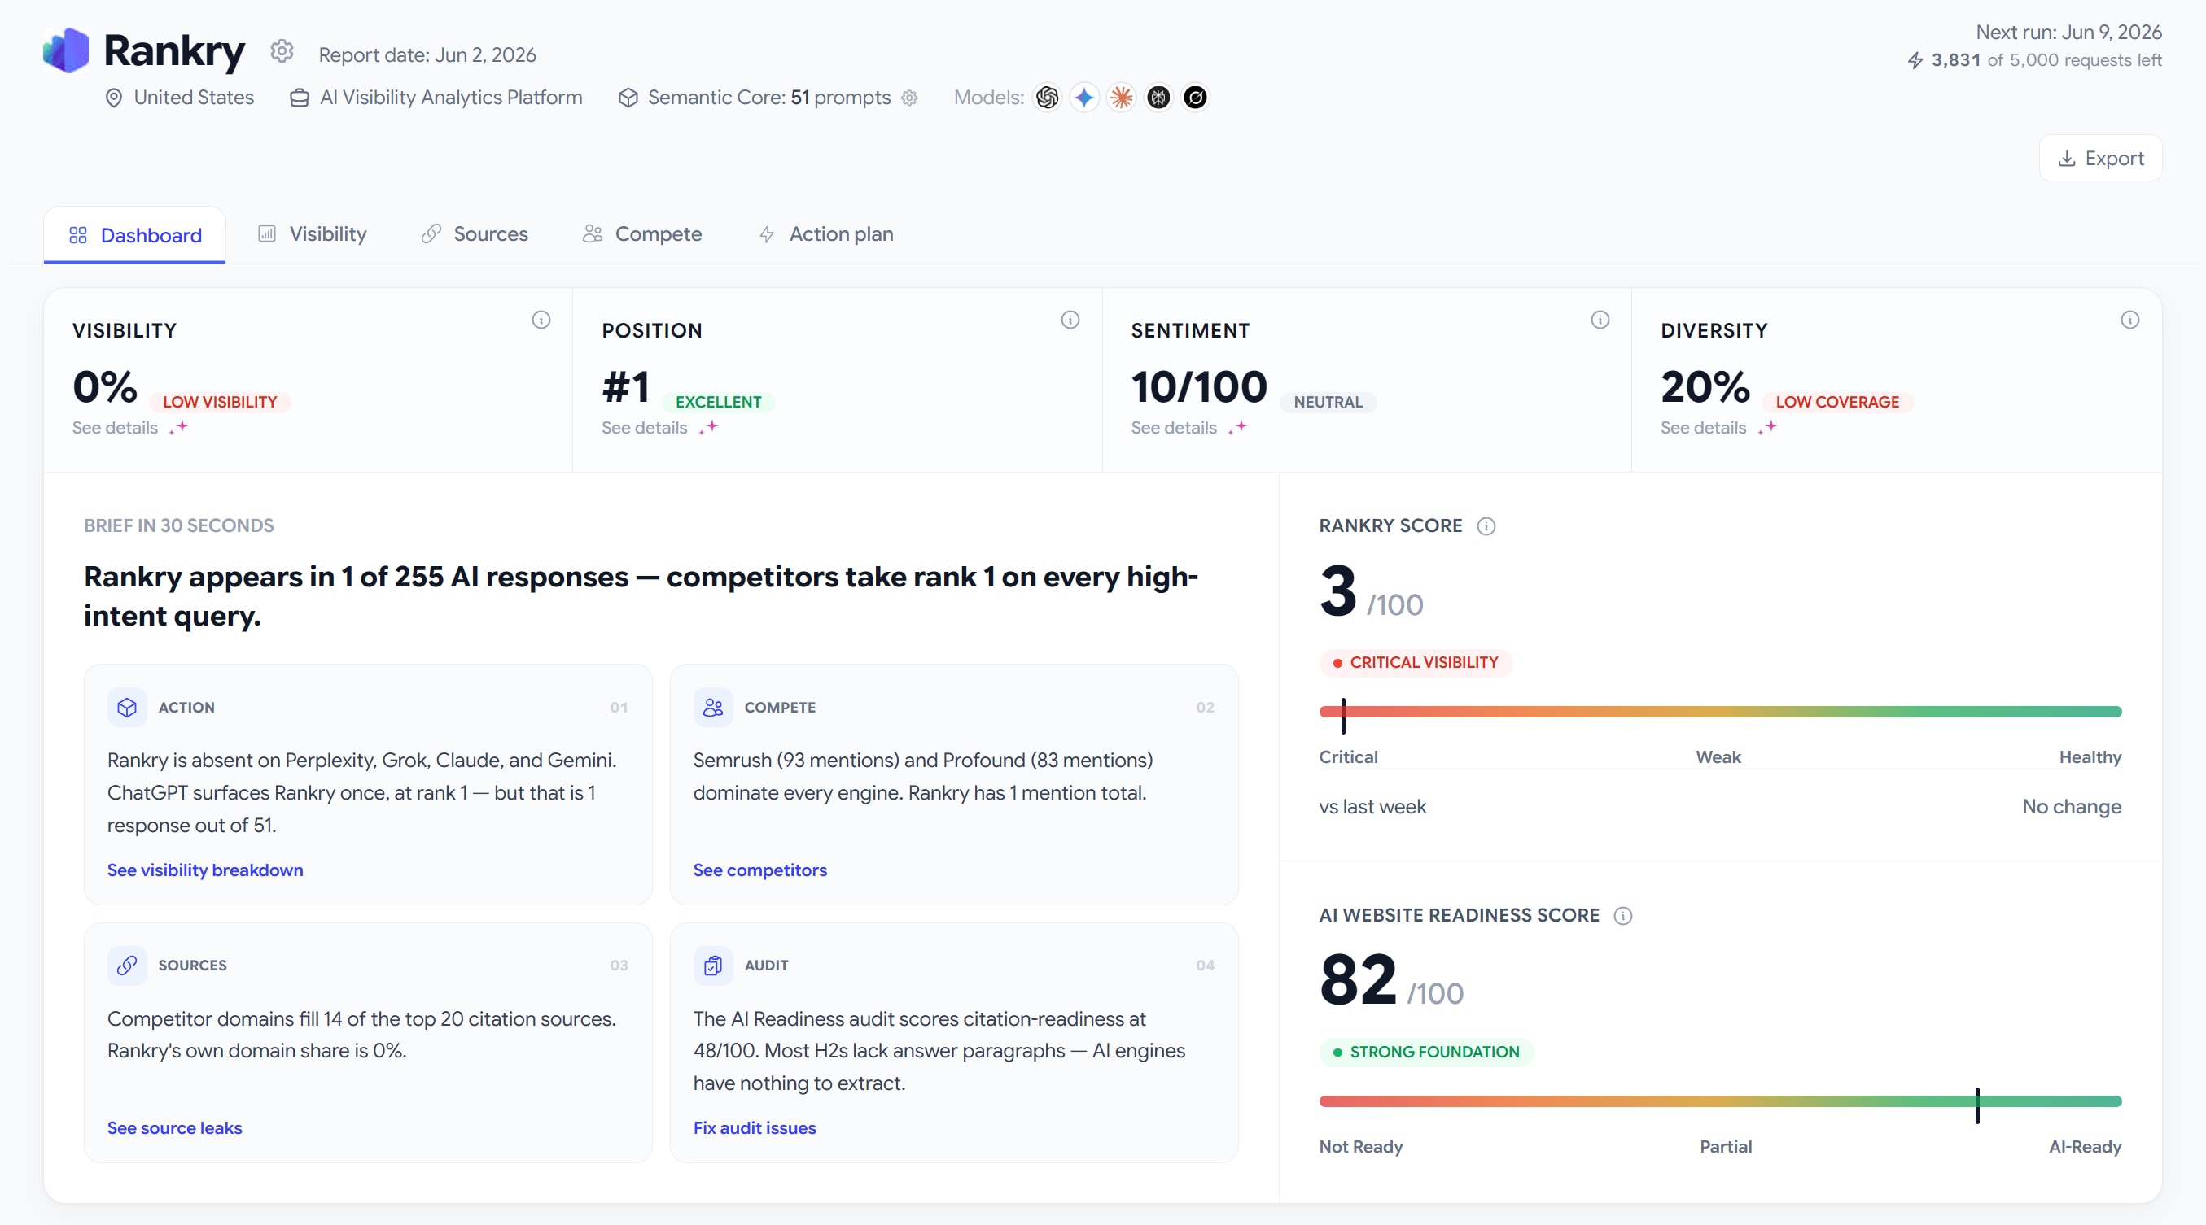
Task: Open See details under Diversity 20%
Action: pos(1702,428)
